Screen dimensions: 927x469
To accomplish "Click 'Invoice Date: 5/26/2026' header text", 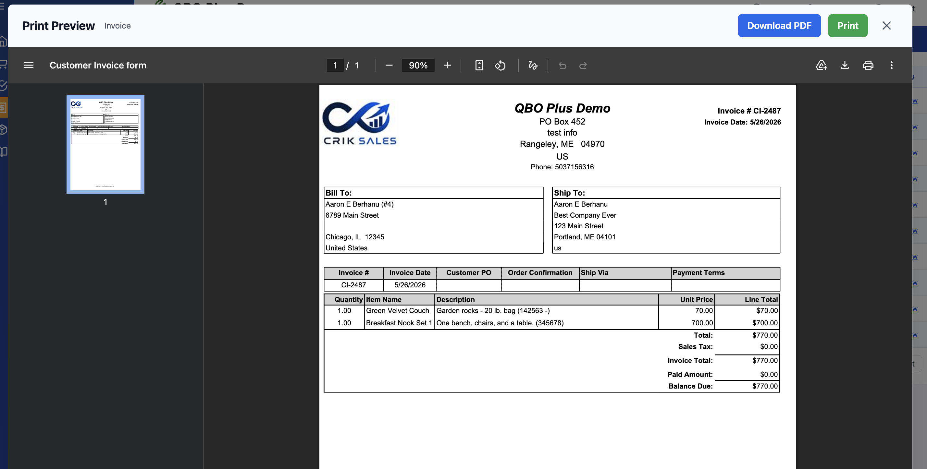I will pos(742,122).
